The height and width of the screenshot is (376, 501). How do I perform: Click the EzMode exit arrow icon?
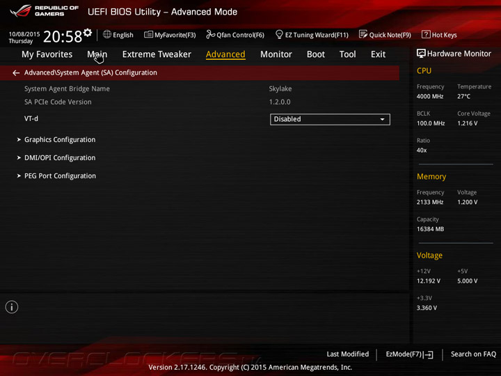pyautogui.click(x=429, y=354)
